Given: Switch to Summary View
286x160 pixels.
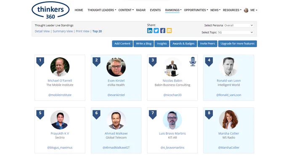Looking at the screenshot, I should [x=63, y=31].
